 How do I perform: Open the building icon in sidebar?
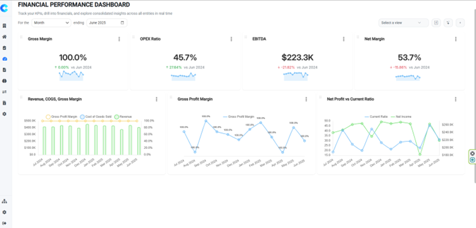4,26
